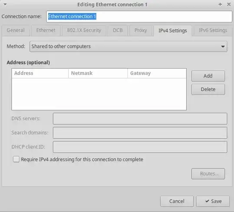Expand the Method dropdown arrow
Image resolution: width=234 pixels, height=212 pixels.
(223, 46)
